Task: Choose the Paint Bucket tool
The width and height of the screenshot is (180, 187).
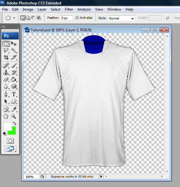Action: tap(14, 79)
